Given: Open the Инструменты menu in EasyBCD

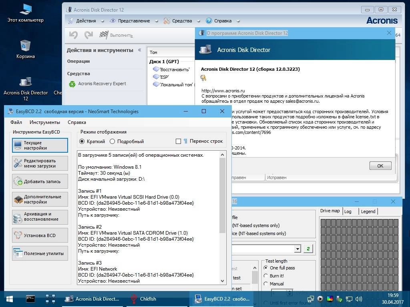Looking at the screenshot, I should click(45, 122).
